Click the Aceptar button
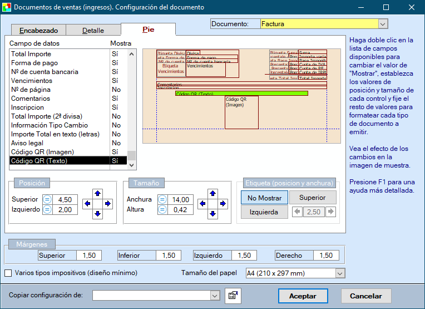 coord(303,296)
